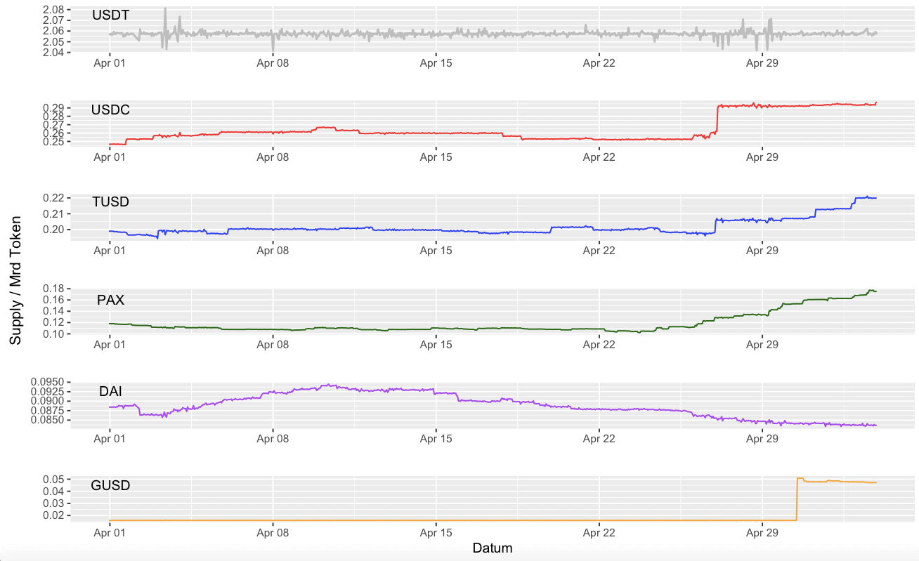Click the 0.02 tick on the GUSD axis
The image size is (919, 561).
point(53,515)
